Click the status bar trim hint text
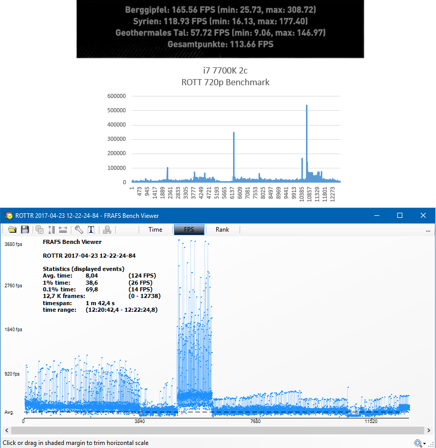The image size is (436, 448). tap(75, 443)
